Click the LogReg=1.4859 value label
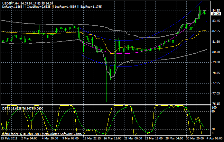Image resolution: width=224 pixels, height=142 pixels. tap(65, 7)
